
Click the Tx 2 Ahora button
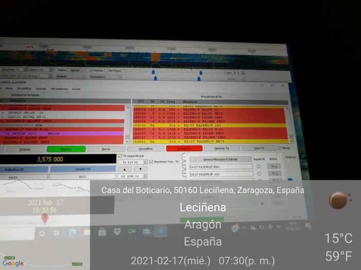pos(275,173)
